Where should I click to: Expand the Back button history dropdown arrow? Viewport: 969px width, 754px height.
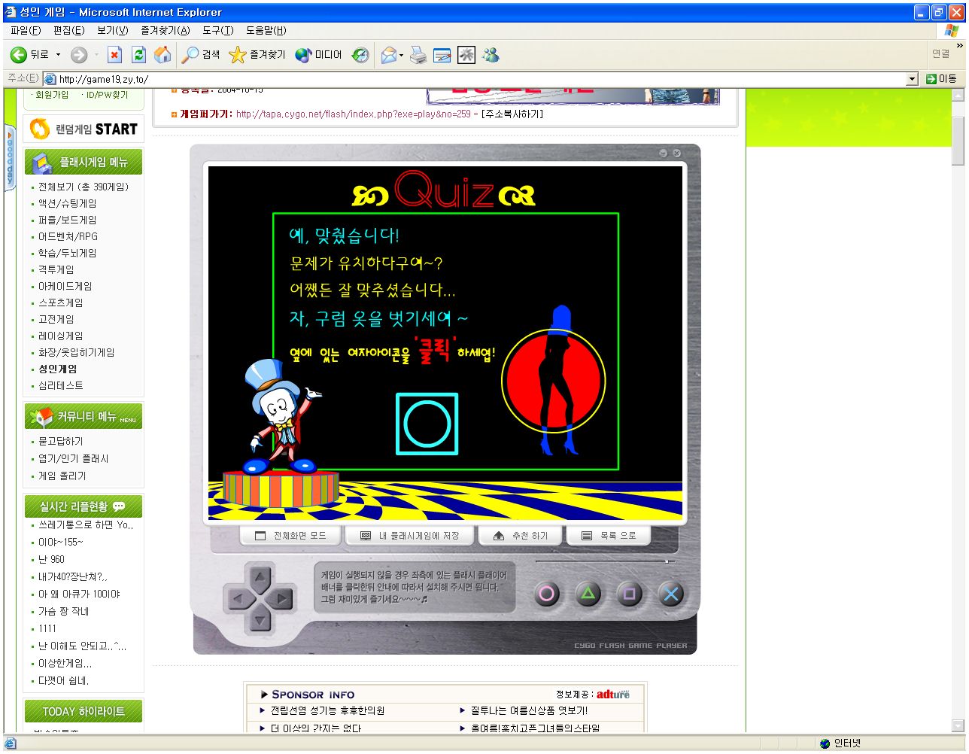click(x=58, y=55)
